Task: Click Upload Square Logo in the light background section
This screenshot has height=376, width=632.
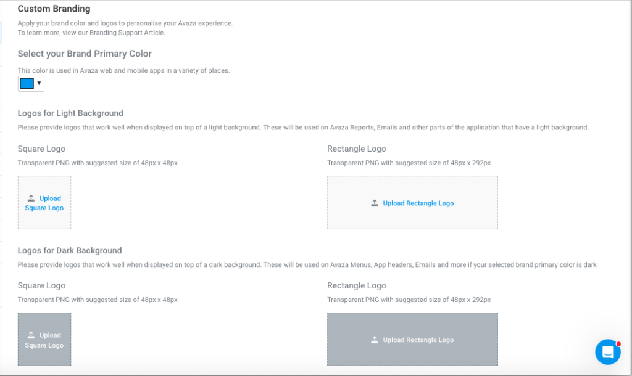Action: point(44,203)
